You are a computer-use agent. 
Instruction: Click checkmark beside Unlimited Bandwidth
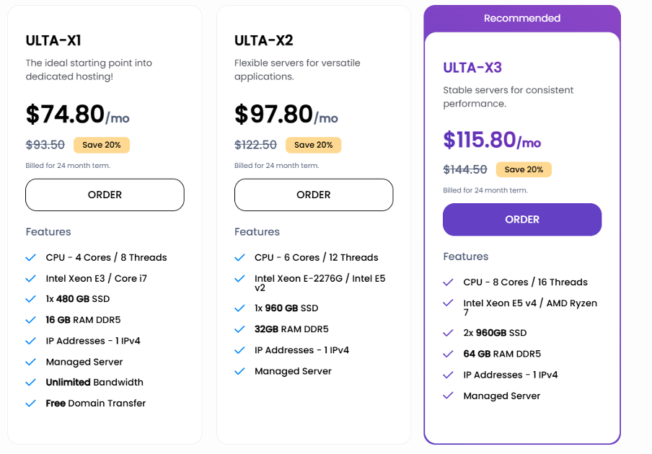click(x=30, y=382)
